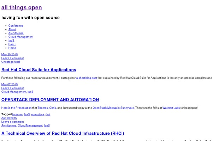Image resolution: width=212 pixels, height=141 pixels.
Task: Follow the 'a short blog post' link
Action: [x=87, y=78]
